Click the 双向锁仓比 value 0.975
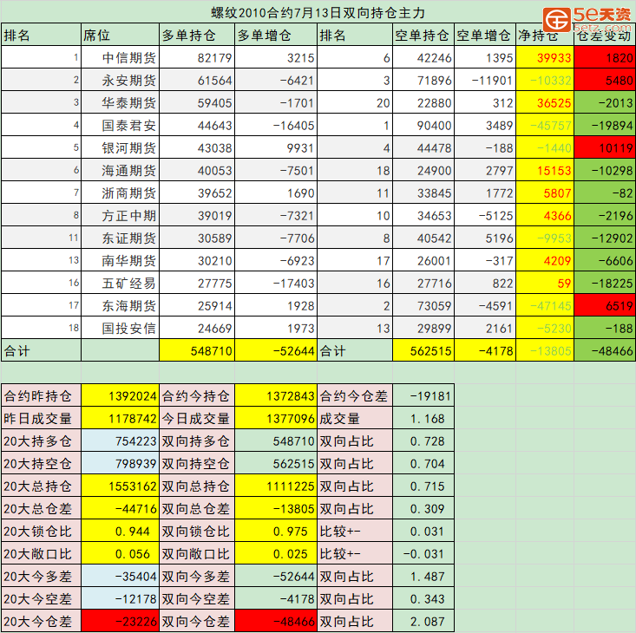 [276, 531]
